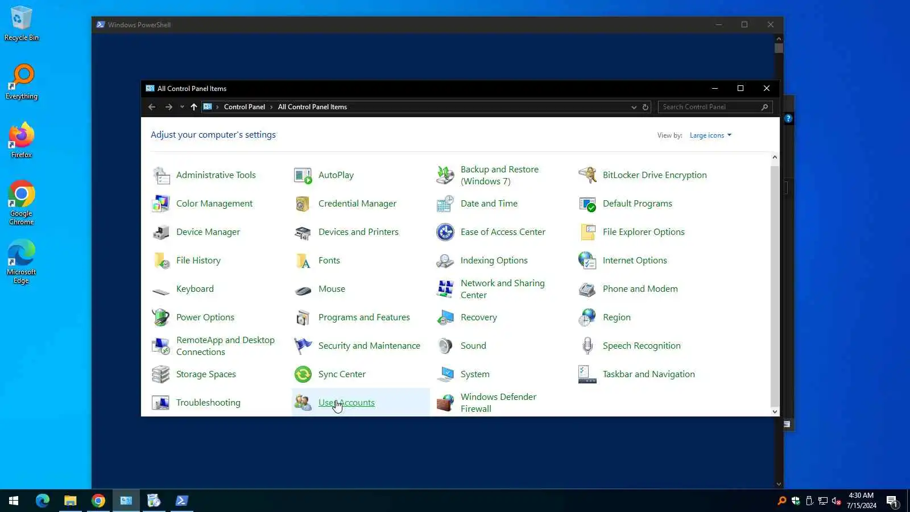The height and width of the screenshot is (512, 910).
Task: Click the PowerShell window scrollbar thumb
Action: coord(779,48)
